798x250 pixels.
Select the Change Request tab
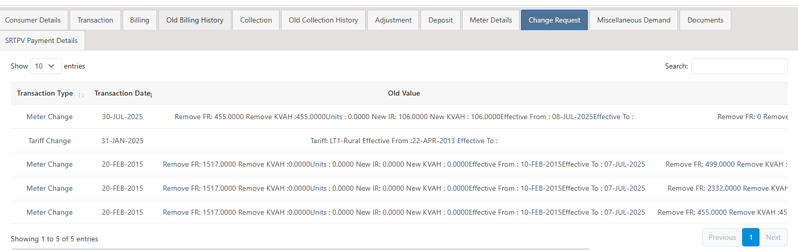pyautogui.click(x=554, y=20)
